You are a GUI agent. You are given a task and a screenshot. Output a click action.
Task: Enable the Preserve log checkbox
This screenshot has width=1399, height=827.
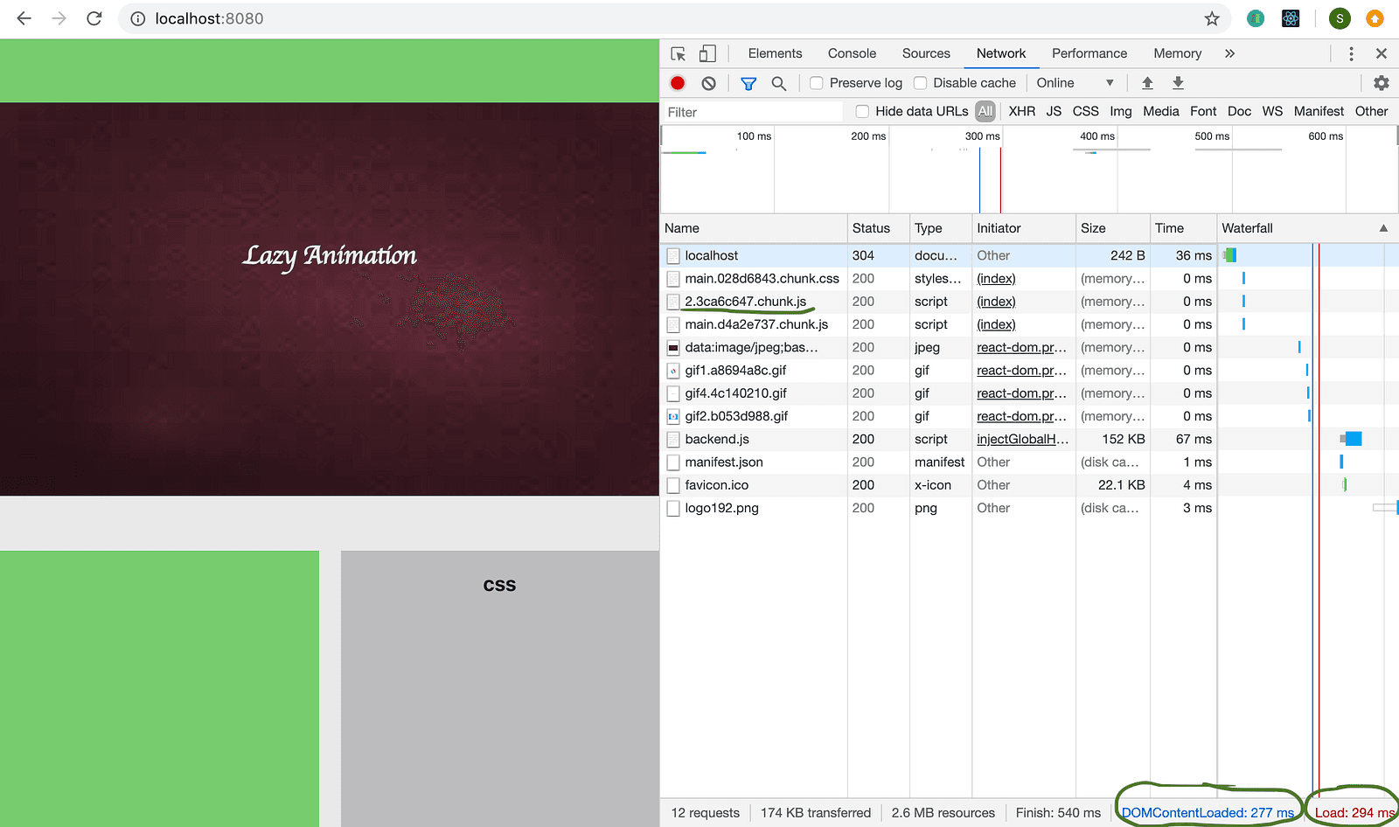coord(817,83)
